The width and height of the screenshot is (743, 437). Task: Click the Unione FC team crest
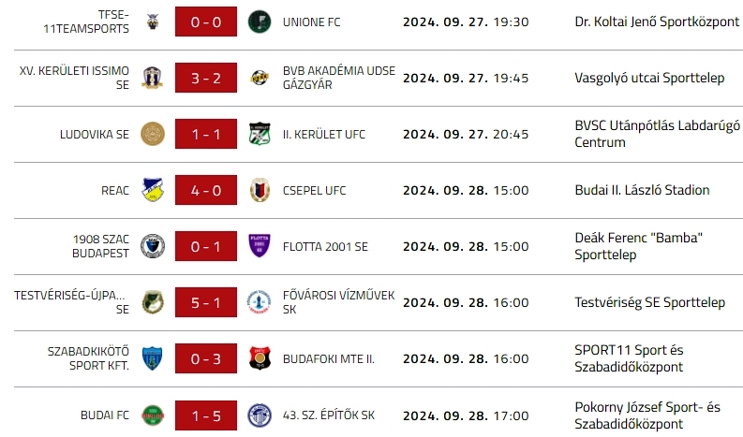[x=260, y=22]
